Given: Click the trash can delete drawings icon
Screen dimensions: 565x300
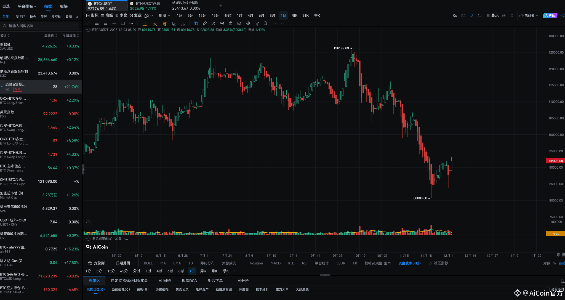Looking at the screenshot, I should click(265, 23).
